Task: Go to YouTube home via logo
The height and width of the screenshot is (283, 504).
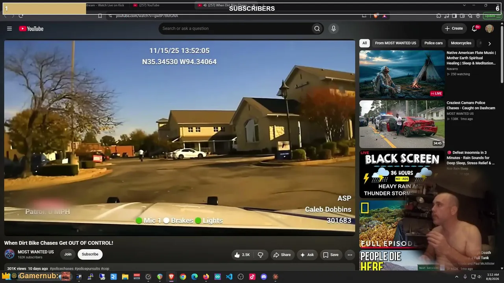Action: click(31, 29)
